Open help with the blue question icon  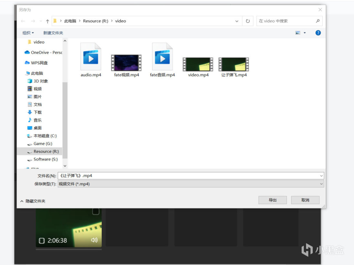[318, 33]
